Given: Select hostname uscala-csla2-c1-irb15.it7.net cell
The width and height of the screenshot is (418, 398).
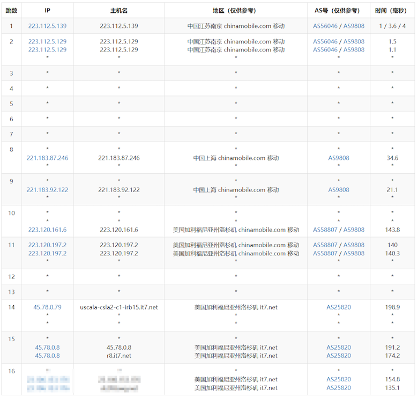Looking at the screenshot, I should coord(119,307).
